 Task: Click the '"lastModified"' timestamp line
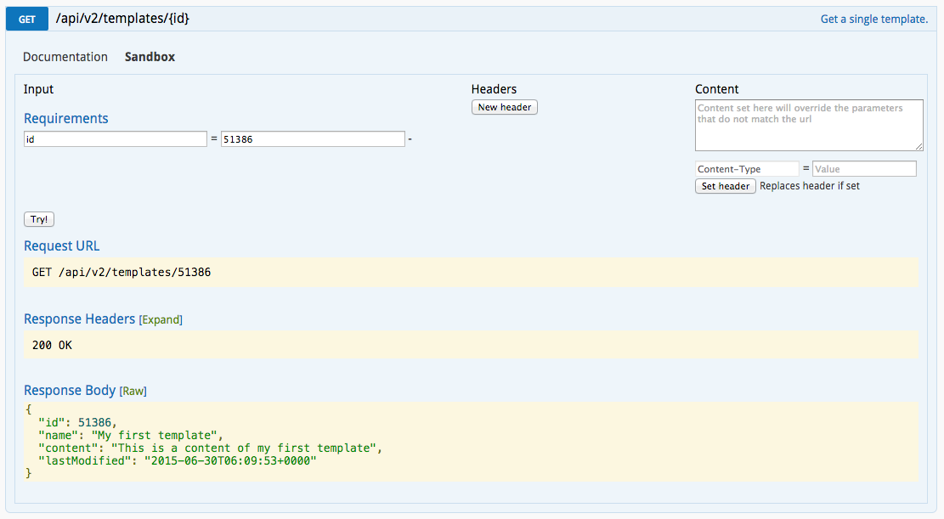tap(177, 460)
